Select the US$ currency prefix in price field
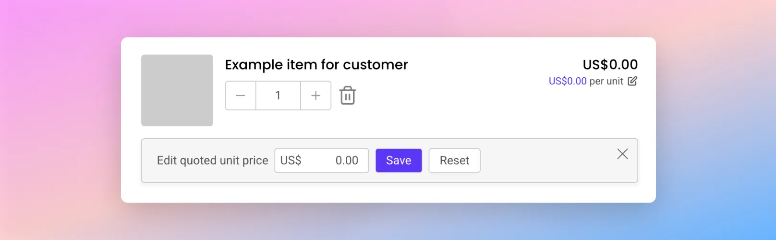Image resolution: width=776 pixels, height=240 pixels. (x=291, y=160)
